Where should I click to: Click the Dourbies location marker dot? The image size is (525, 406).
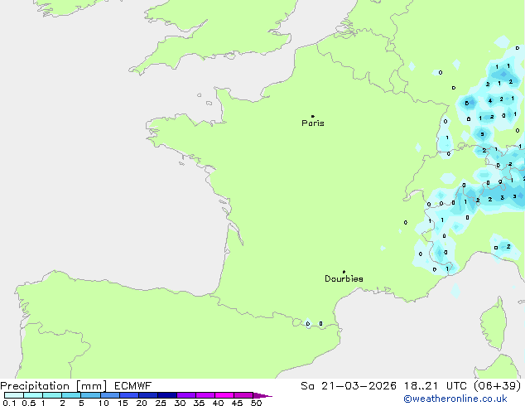point(344,272)
